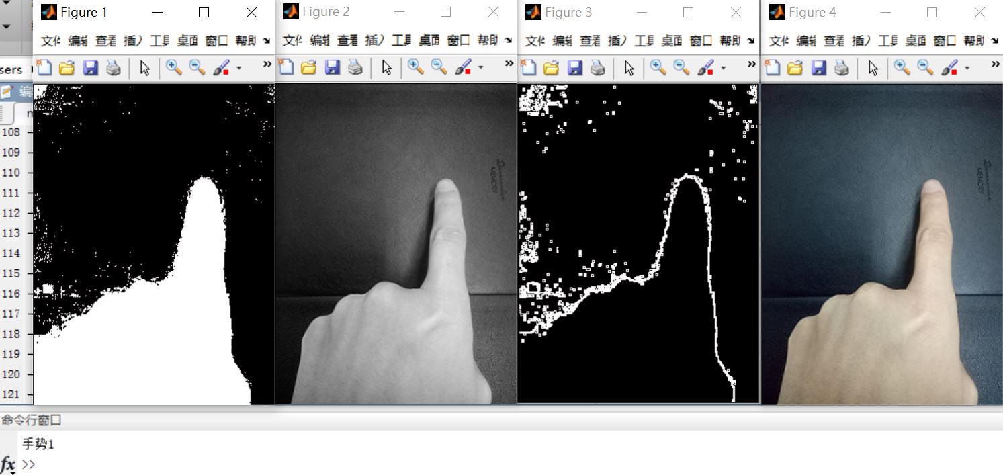Select the Brush data tool in Figure 2
This screenshot has width=1003, height=475.
[x=464, y=67]
